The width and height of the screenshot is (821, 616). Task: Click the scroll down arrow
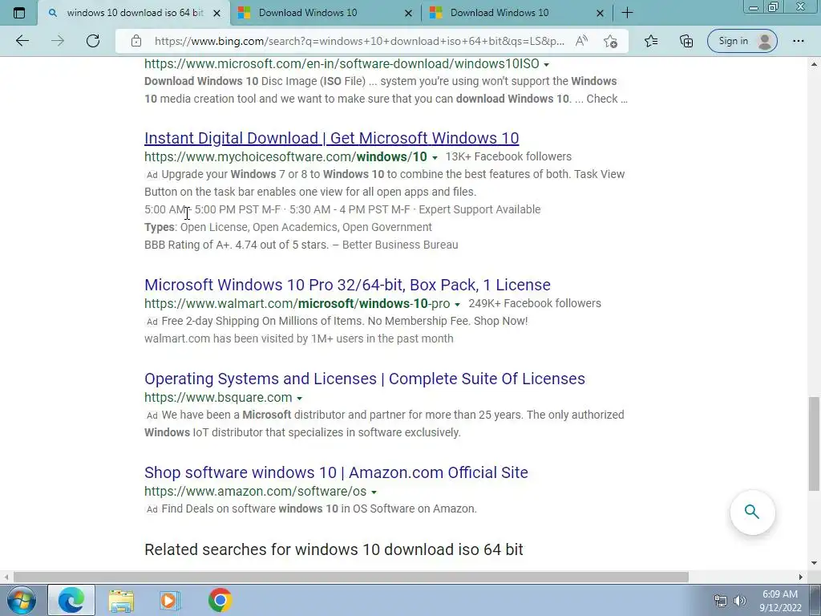pyautogui.click(x=814, y=563)
